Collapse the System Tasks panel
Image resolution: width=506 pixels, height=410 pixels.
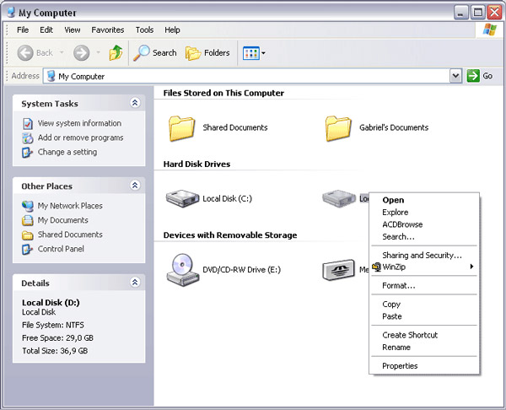point(135,103)
